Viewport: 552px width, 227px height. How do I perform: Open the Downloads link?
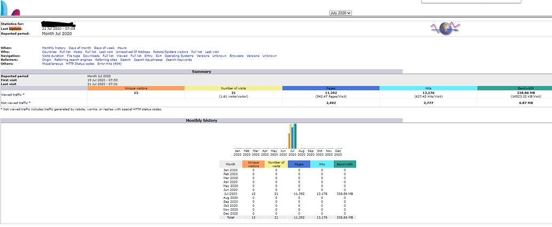pos(91,56)
